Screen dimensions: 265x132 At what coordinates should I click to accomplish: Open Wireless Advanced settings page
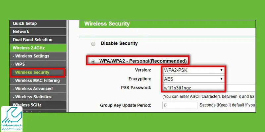click(x=34, y=89)
